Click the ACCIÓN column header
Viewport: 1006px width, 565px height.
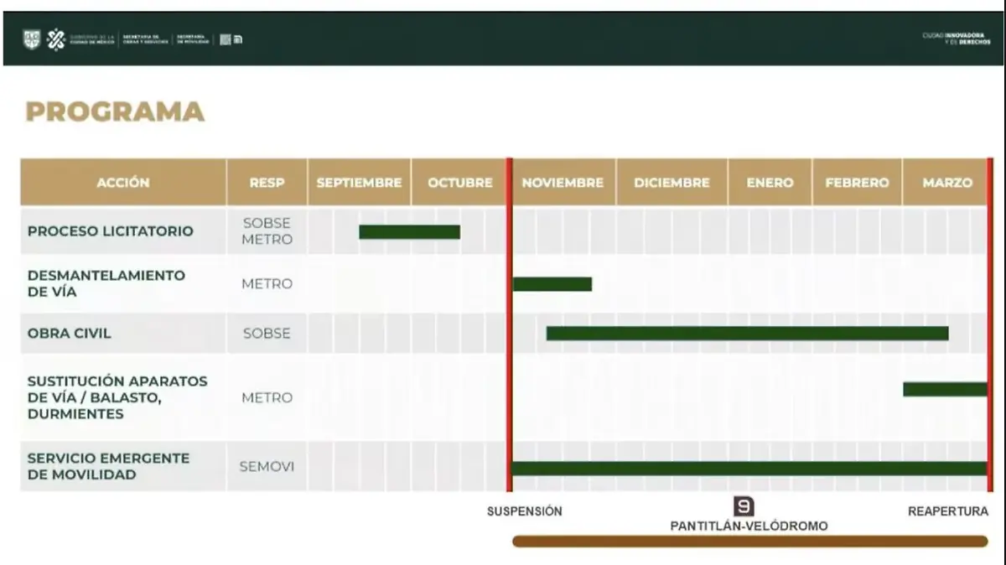[123, 183]
